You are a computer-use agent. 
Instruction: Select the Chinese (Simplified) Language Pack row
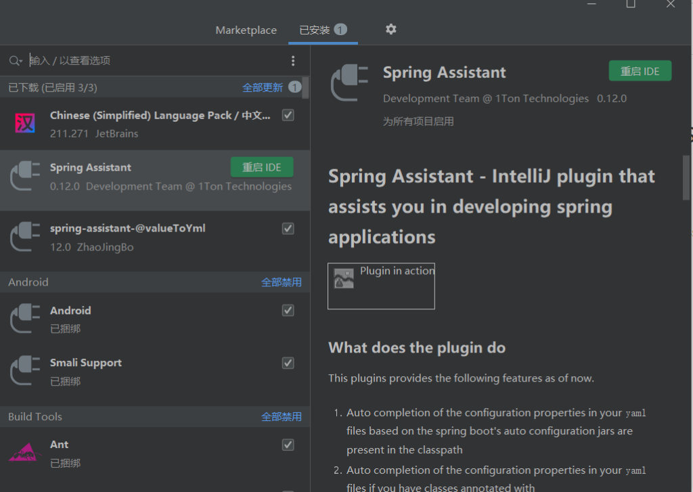point(155,124)
